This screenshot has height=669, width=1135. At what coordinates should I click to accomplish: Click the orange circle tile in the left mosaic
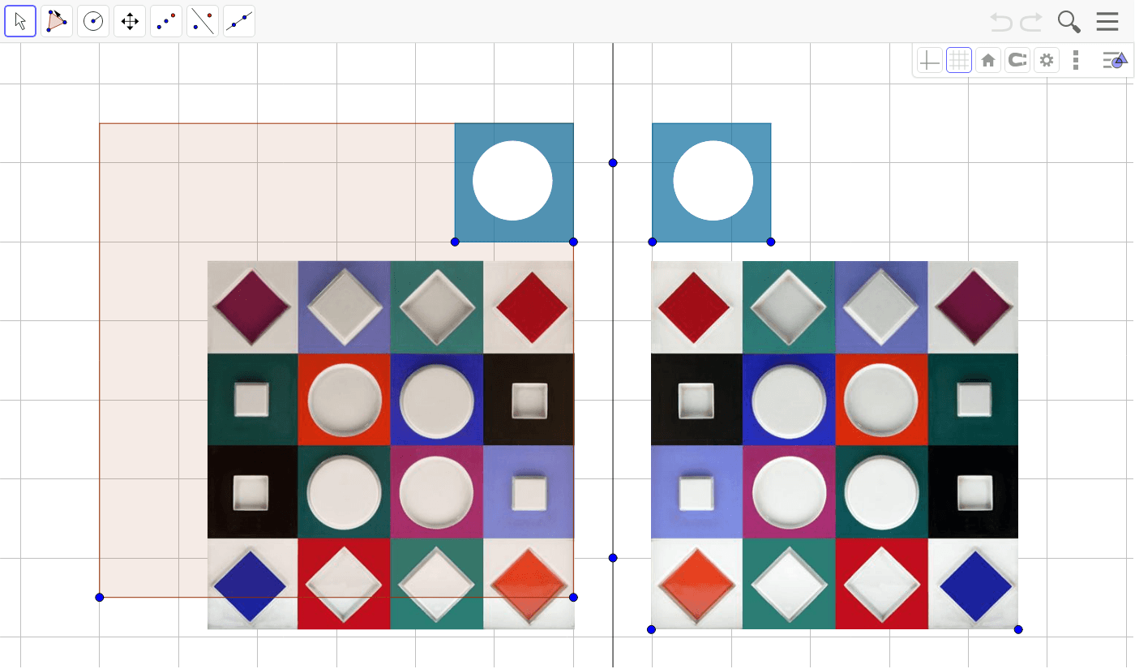(345, 400)
